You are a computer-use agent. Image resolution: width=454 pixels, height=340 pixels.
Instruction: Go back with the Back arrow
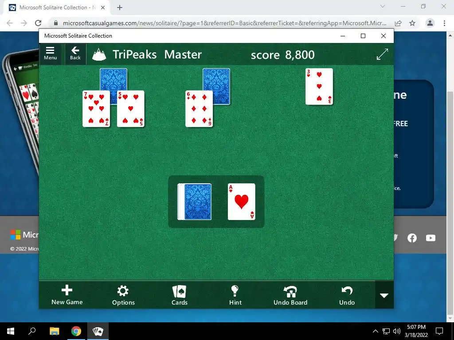(x=75, y=54)
